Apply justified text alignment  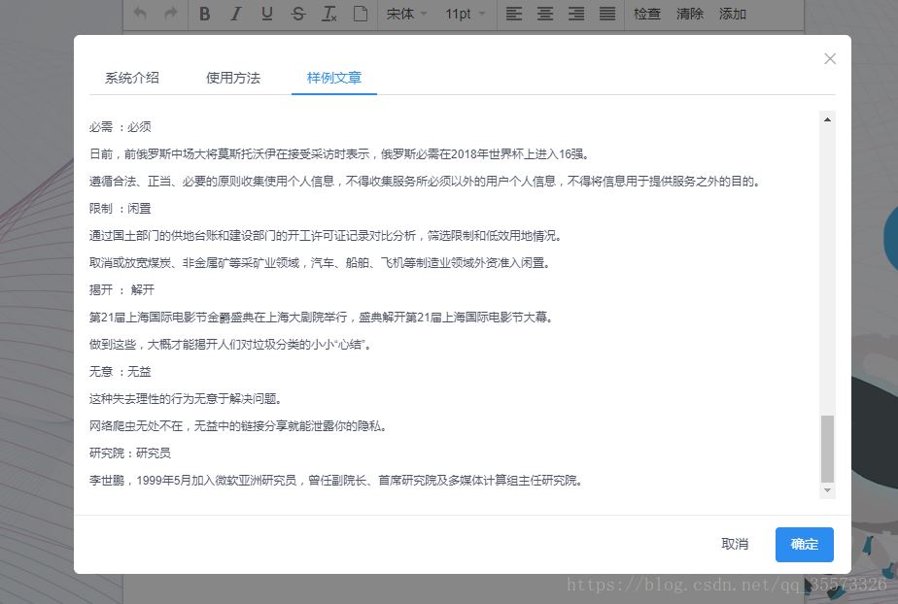(x=607, y=14)
